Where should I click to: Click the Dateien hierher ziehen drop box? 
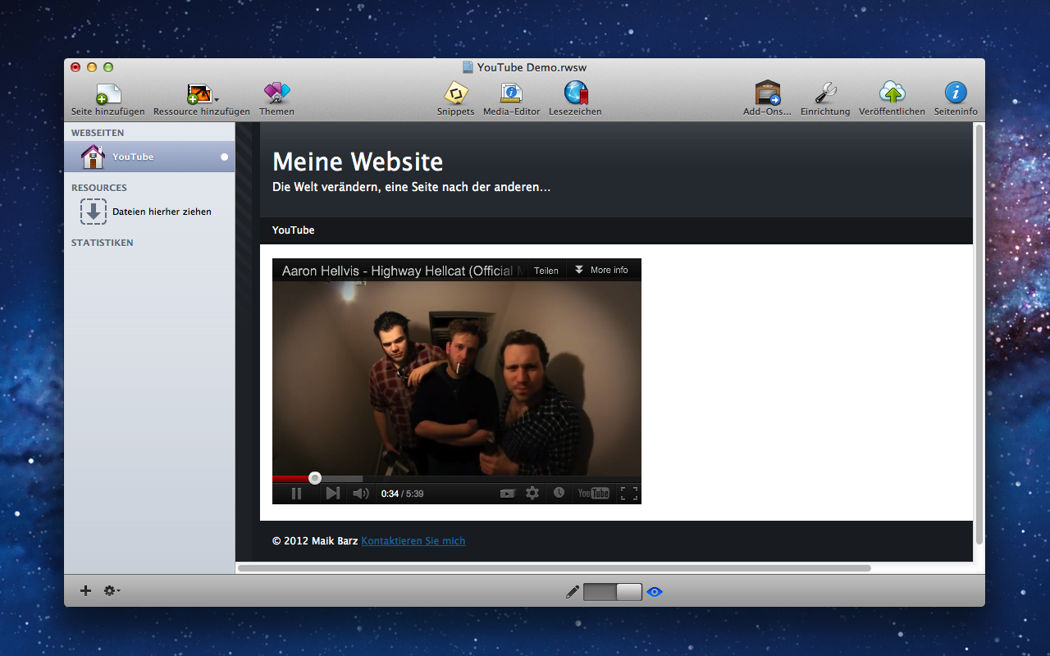point(93,212)
